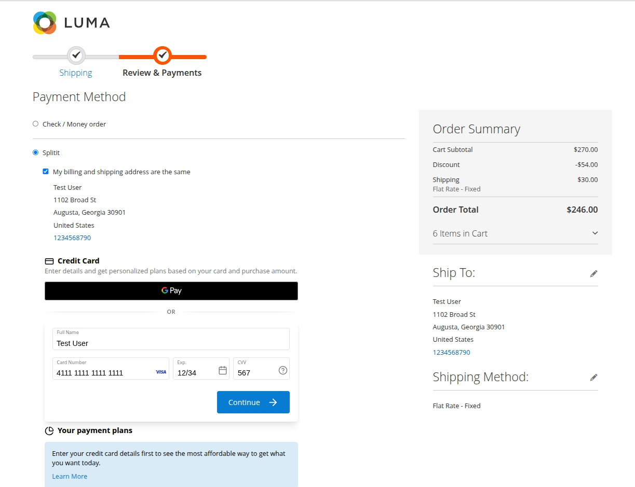Pay with the Google Pay button
635x487 pixels.
(171, 291)
